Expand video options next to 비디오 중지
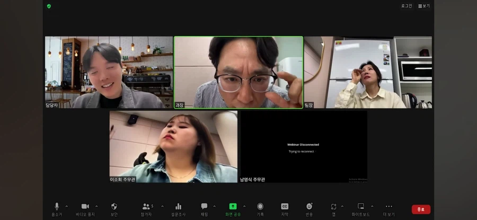Screen dimensions: 477x220 pyautogui.click(x=96, y=206)
